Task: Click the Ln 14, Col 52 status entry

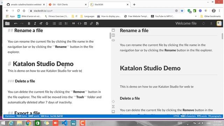Action: [x=57, y=116]
